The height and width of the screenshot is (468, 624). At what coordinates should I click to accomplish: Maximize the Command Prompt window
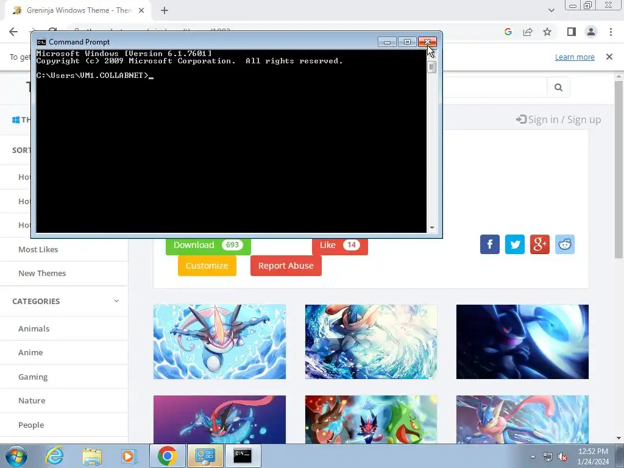coord(407,42)
